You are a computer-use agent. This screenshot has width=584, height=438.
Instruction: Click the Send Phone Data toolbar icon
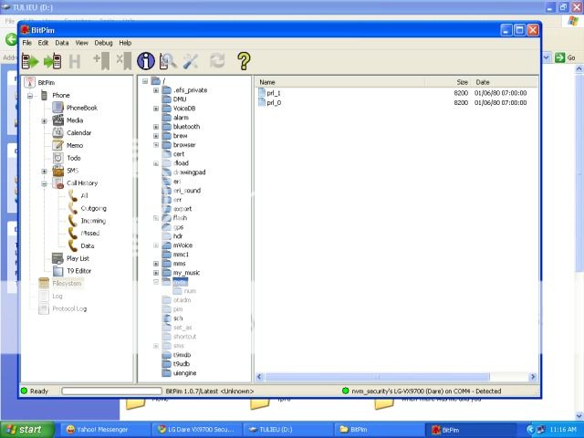tap(52, 61)
